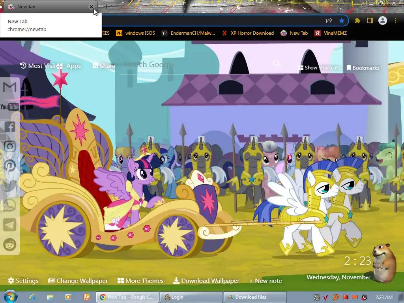Open Windows Explorer folder on taskbar
The height and width of the screenshot is (303, 404).
(50, 297)
